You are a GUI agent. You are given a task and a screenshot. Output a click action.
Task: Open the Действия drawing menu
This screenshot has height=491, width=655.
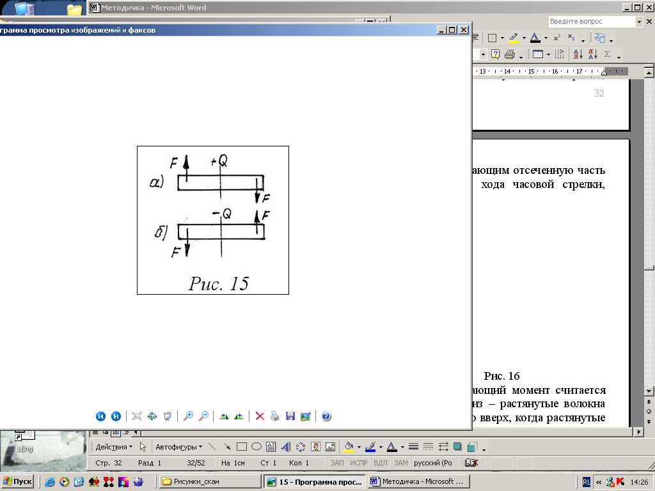(x=114, y=447)
